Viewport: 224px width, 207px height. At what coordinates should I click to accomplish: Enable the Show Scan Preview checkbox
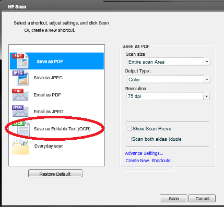129,128
